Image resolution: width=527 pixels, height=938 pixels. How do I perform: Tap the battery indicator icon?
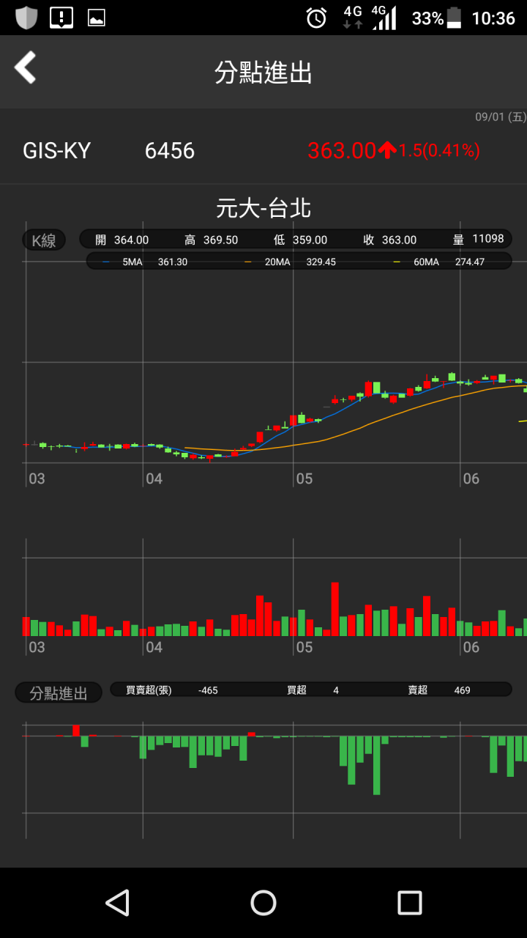tap(455, 18)
